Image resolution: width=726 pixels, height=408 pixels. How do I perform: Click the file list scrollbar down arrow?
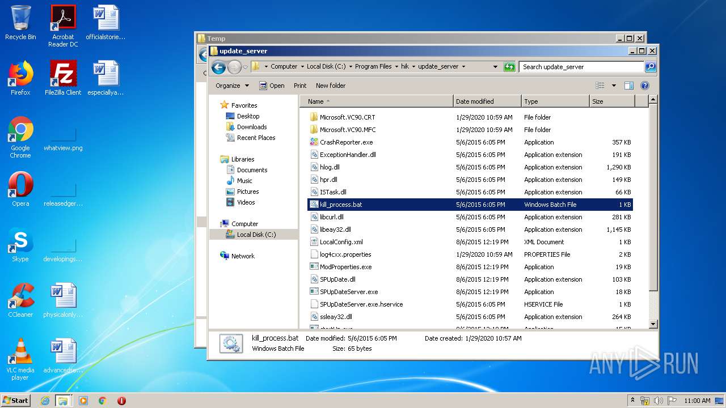(653, 324)
